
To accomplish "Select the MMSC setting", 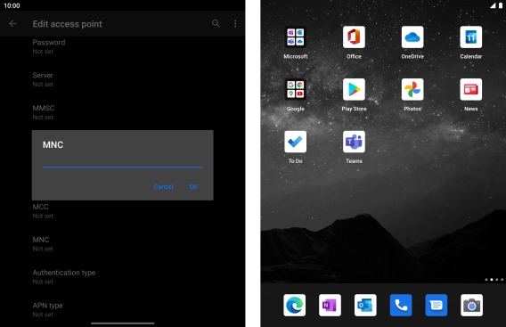I will click(122, 112).
